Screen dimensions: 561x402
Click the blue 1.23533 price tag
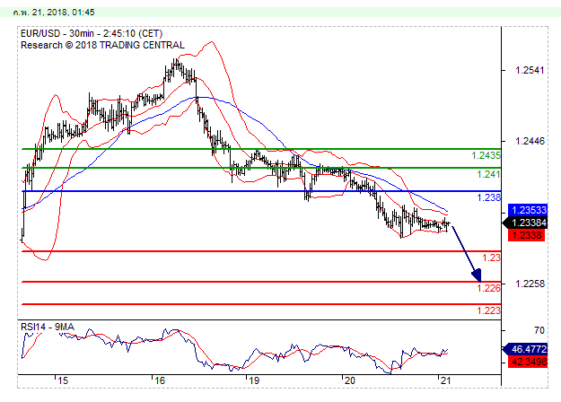click(x=528, y=210)
